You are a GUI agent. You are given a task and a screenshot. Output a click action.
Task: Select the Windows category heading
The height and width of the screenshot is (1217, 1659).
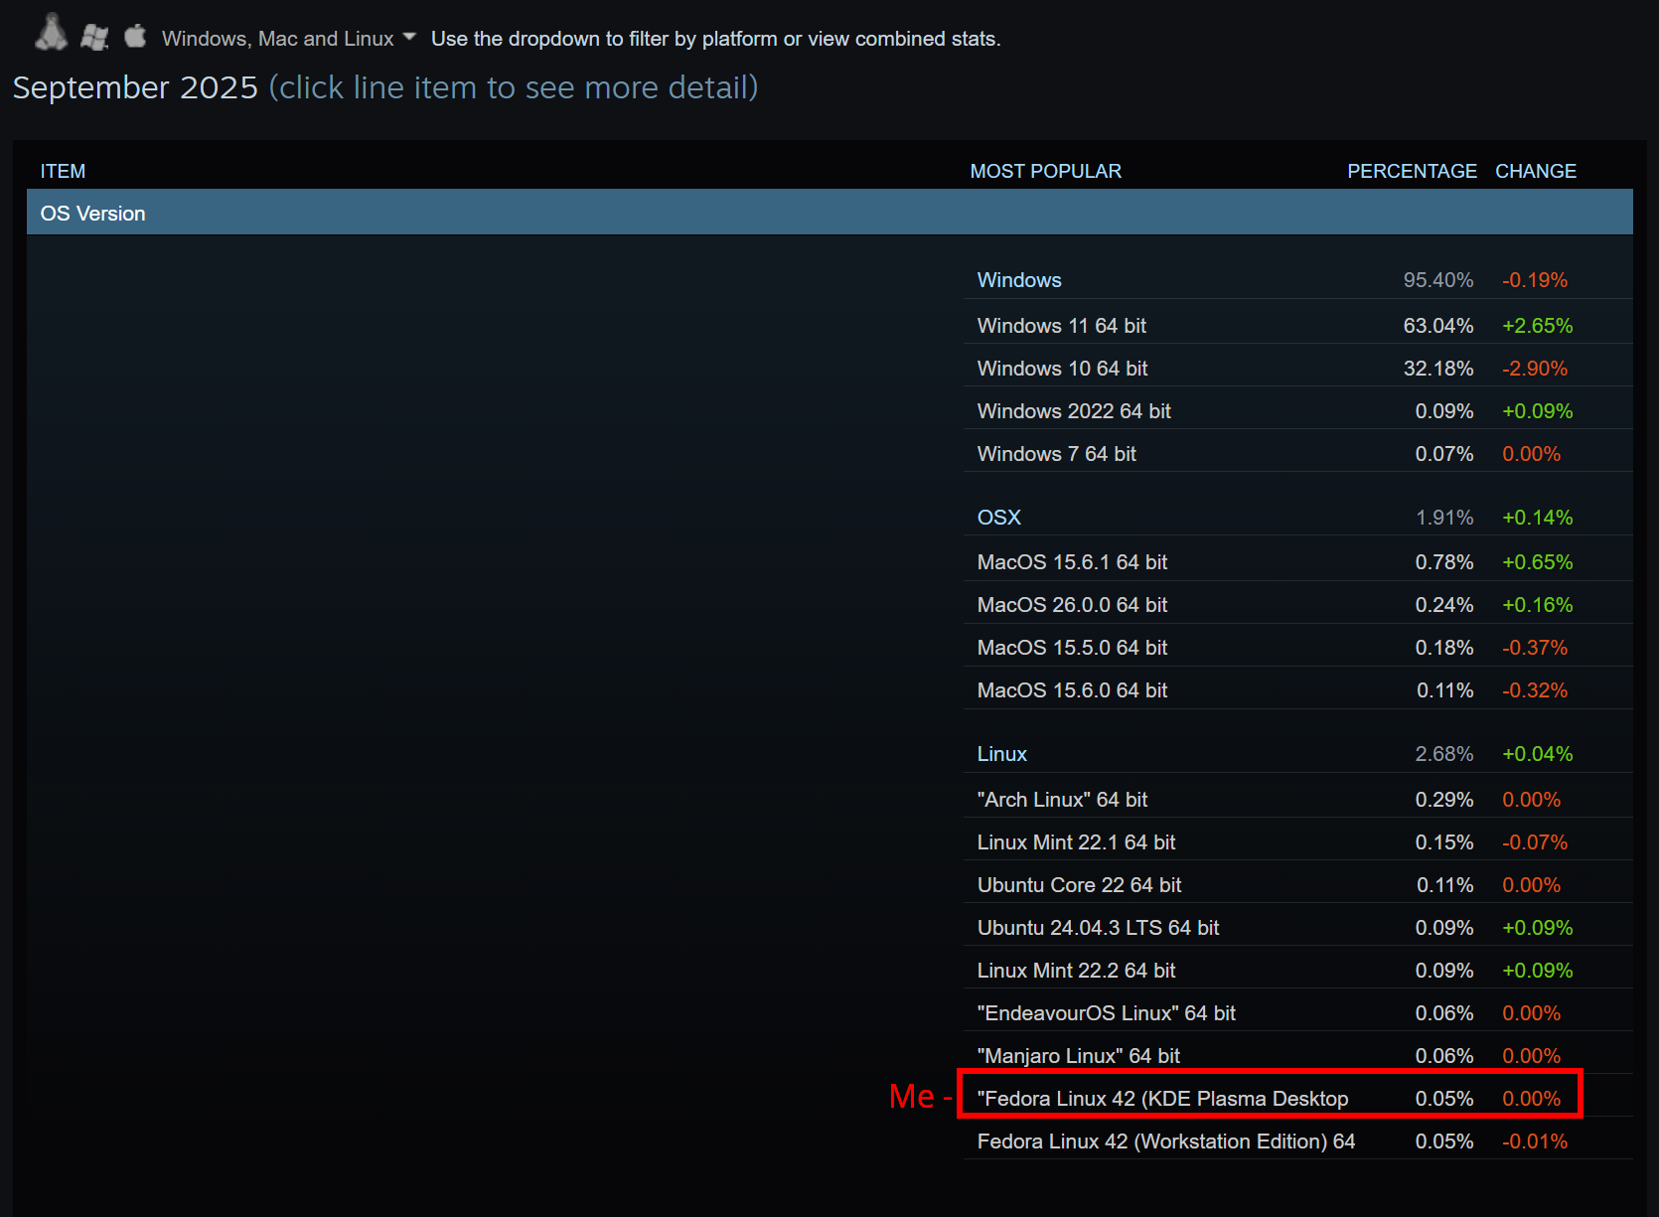click(x=1019, y=280)
